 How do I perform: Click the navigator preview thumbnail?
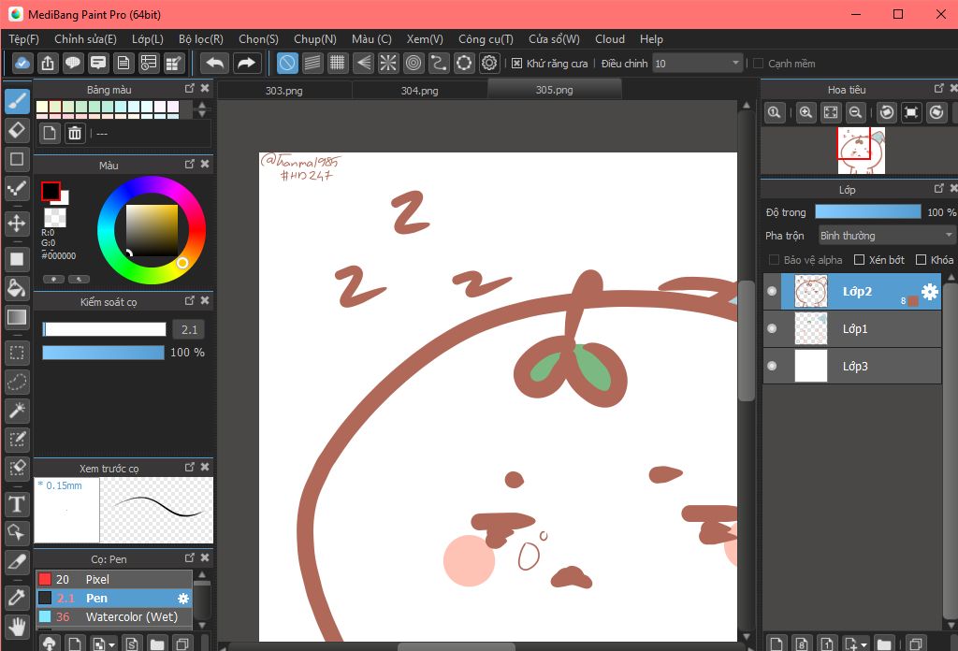(861, 151)
